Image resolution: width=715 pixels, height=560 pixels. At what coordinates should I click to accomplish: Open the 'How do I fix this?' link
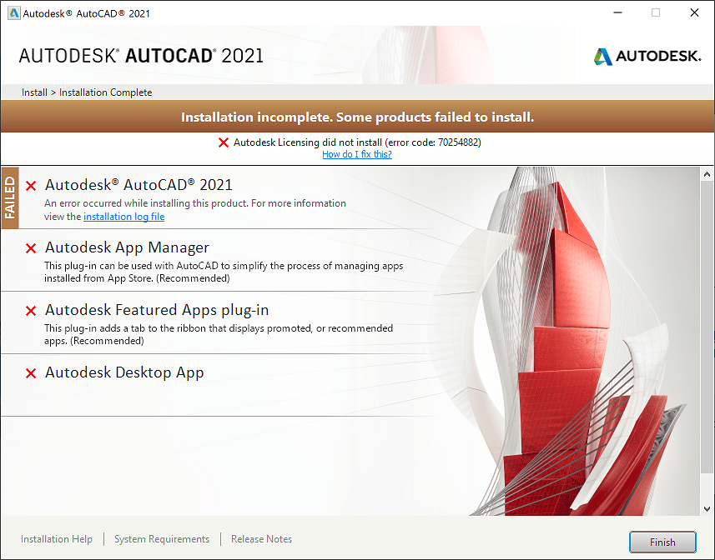point(357,154)
